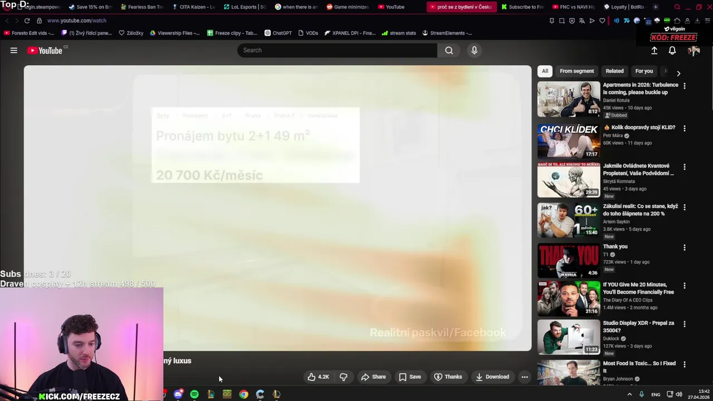Open Zákulisí realit video title
Viewport: 713px width, 401px height.
(640, 210)
